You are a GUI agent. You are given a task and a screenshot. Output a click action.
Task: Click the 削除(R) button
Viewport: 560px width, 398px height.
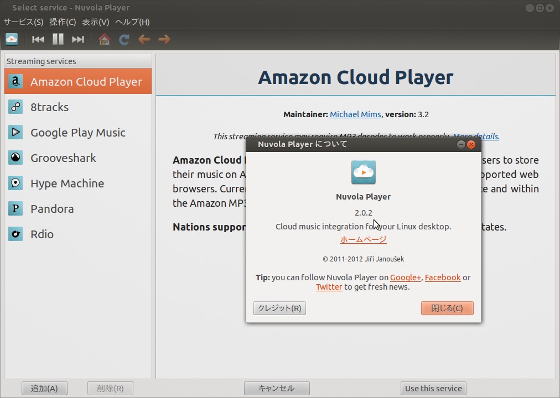[110, 389]
